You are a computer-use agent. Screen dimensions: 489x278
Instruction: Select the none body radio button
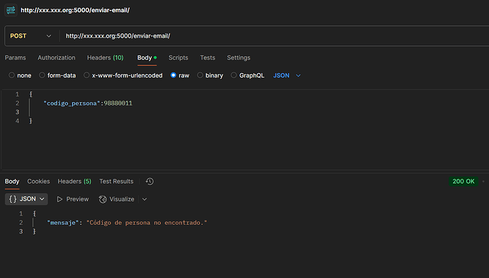click(11, 75)
